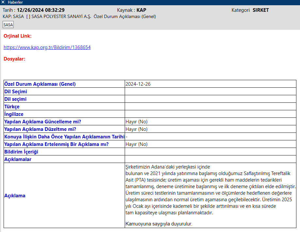Viewport: 300px width, 232px height.
Task: Click Hayır (No) in the Düzeltme row
Action: [136, 129]
